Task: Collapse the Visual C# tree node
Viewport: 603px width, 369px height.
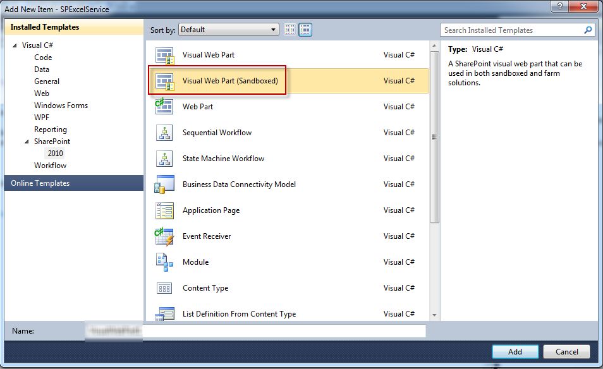Action: click(15, 45)
